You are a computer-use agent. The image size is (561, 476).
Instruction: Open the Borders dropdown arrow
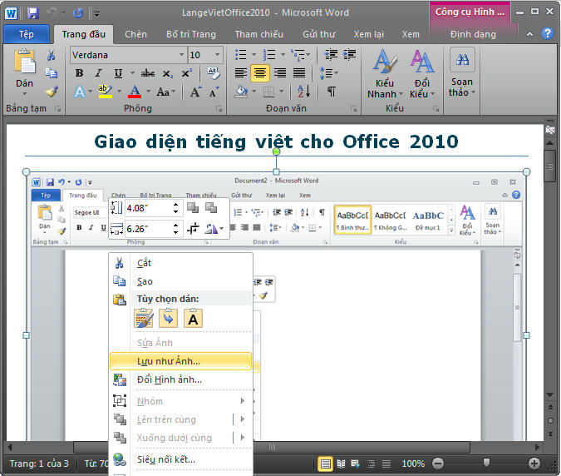pos(281,92)
